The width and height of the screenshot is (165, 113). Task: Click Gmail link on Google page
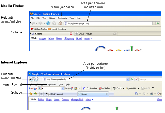(x=79, y=38)
